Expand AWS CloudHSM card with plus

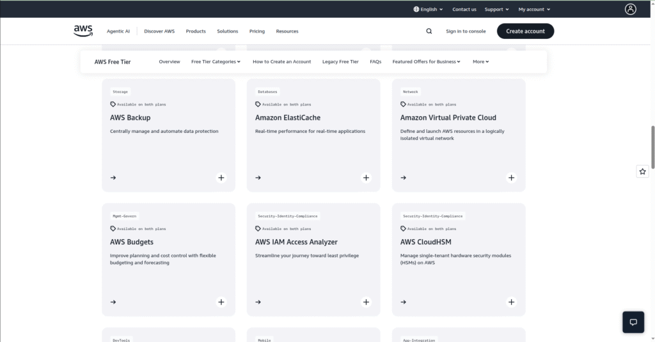point(511,302)
